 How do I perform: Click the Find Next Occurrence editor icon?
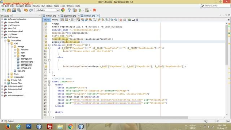pyautogui.click(x=87, y=20)
